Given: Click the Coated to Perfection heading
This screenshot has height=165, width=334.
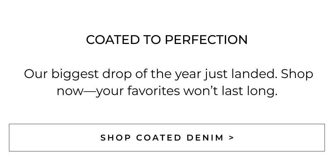Looking at the screenshot, I should 167,40.
